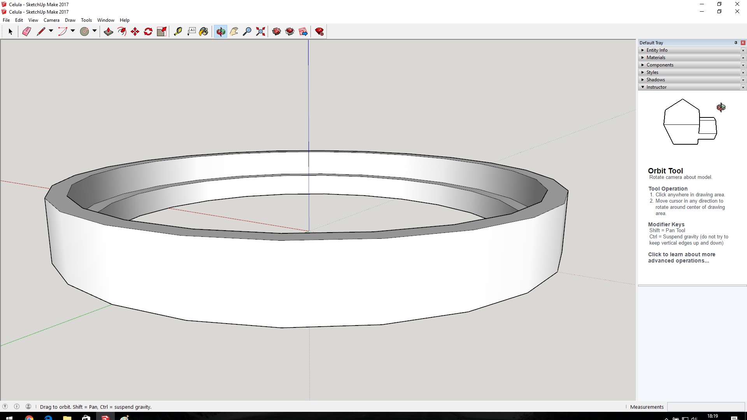Activate the Push/Pull tool
747x420 pixels.
109,31
